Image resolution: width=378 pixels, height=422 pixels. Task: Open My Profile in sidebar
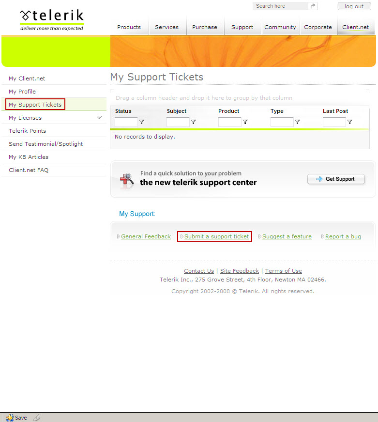click(54, 92)
